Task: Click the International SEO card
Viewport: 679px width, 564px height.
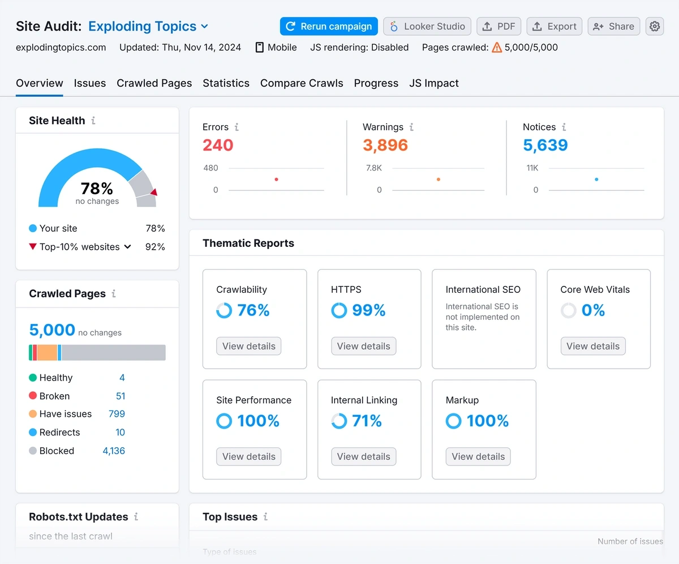Action: 484,319
